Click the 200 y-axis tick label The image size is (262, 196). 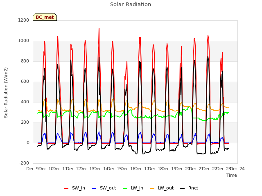click(25, 122)
